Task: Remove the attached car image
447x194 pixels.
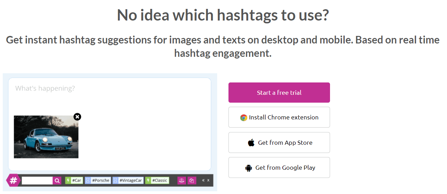Action: click(x=78, y=117)
